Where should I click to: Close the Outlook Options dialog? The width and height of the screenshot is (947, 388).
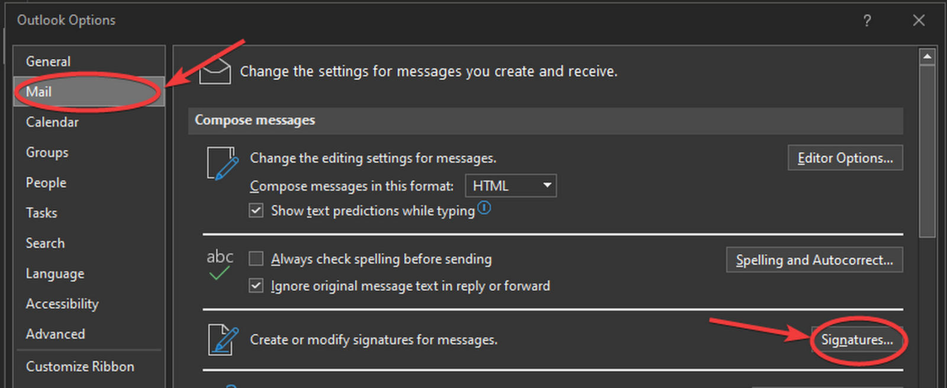919,21
